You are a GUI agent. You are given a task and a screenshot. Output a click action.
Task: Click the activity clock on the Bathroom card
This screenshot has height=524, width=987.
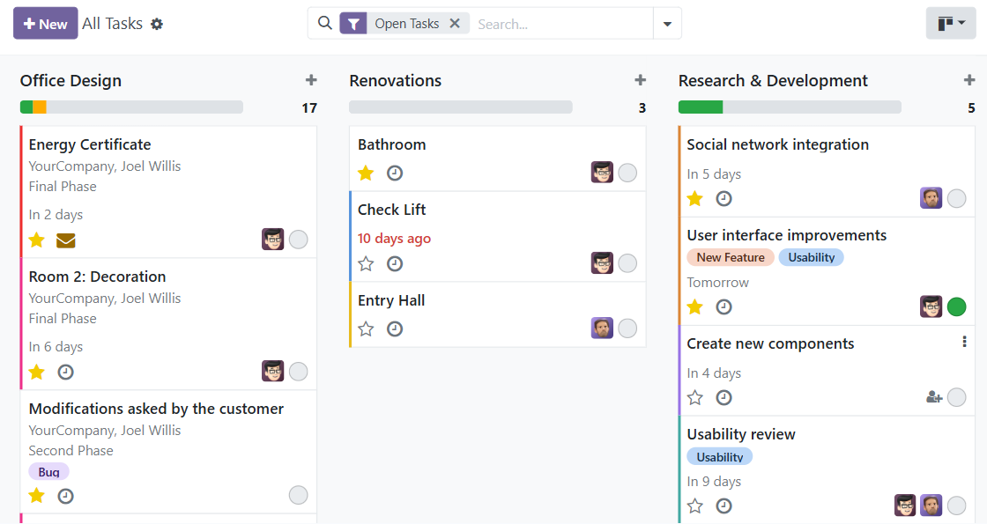pyautogui.click(x=395, y=173)
